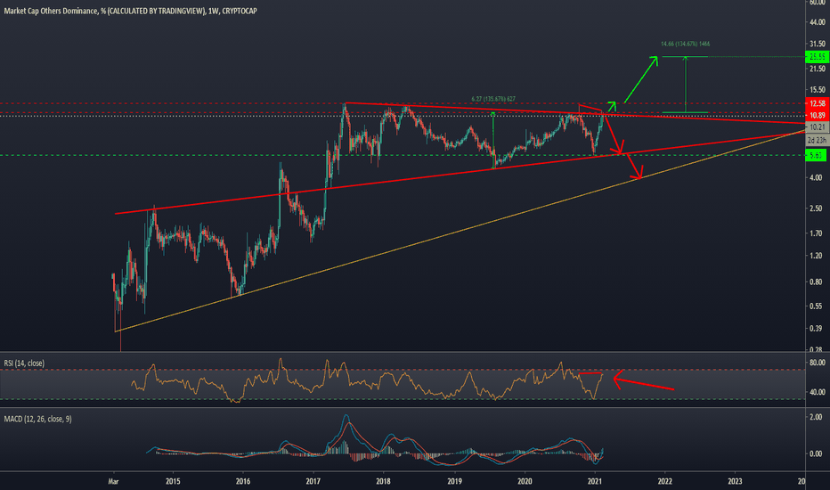Click the 1.70 value on price axis
The height and width of the screenshot is (490, 830).
[x=816, y=233]
